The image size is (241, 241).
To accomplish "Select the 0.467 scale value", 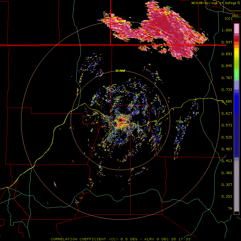I will coord(227,149).
